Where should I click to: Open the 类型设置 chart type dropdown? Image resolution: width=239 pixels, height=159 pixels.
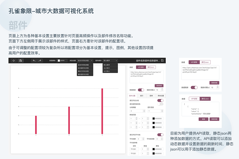(x=85, y=60)
